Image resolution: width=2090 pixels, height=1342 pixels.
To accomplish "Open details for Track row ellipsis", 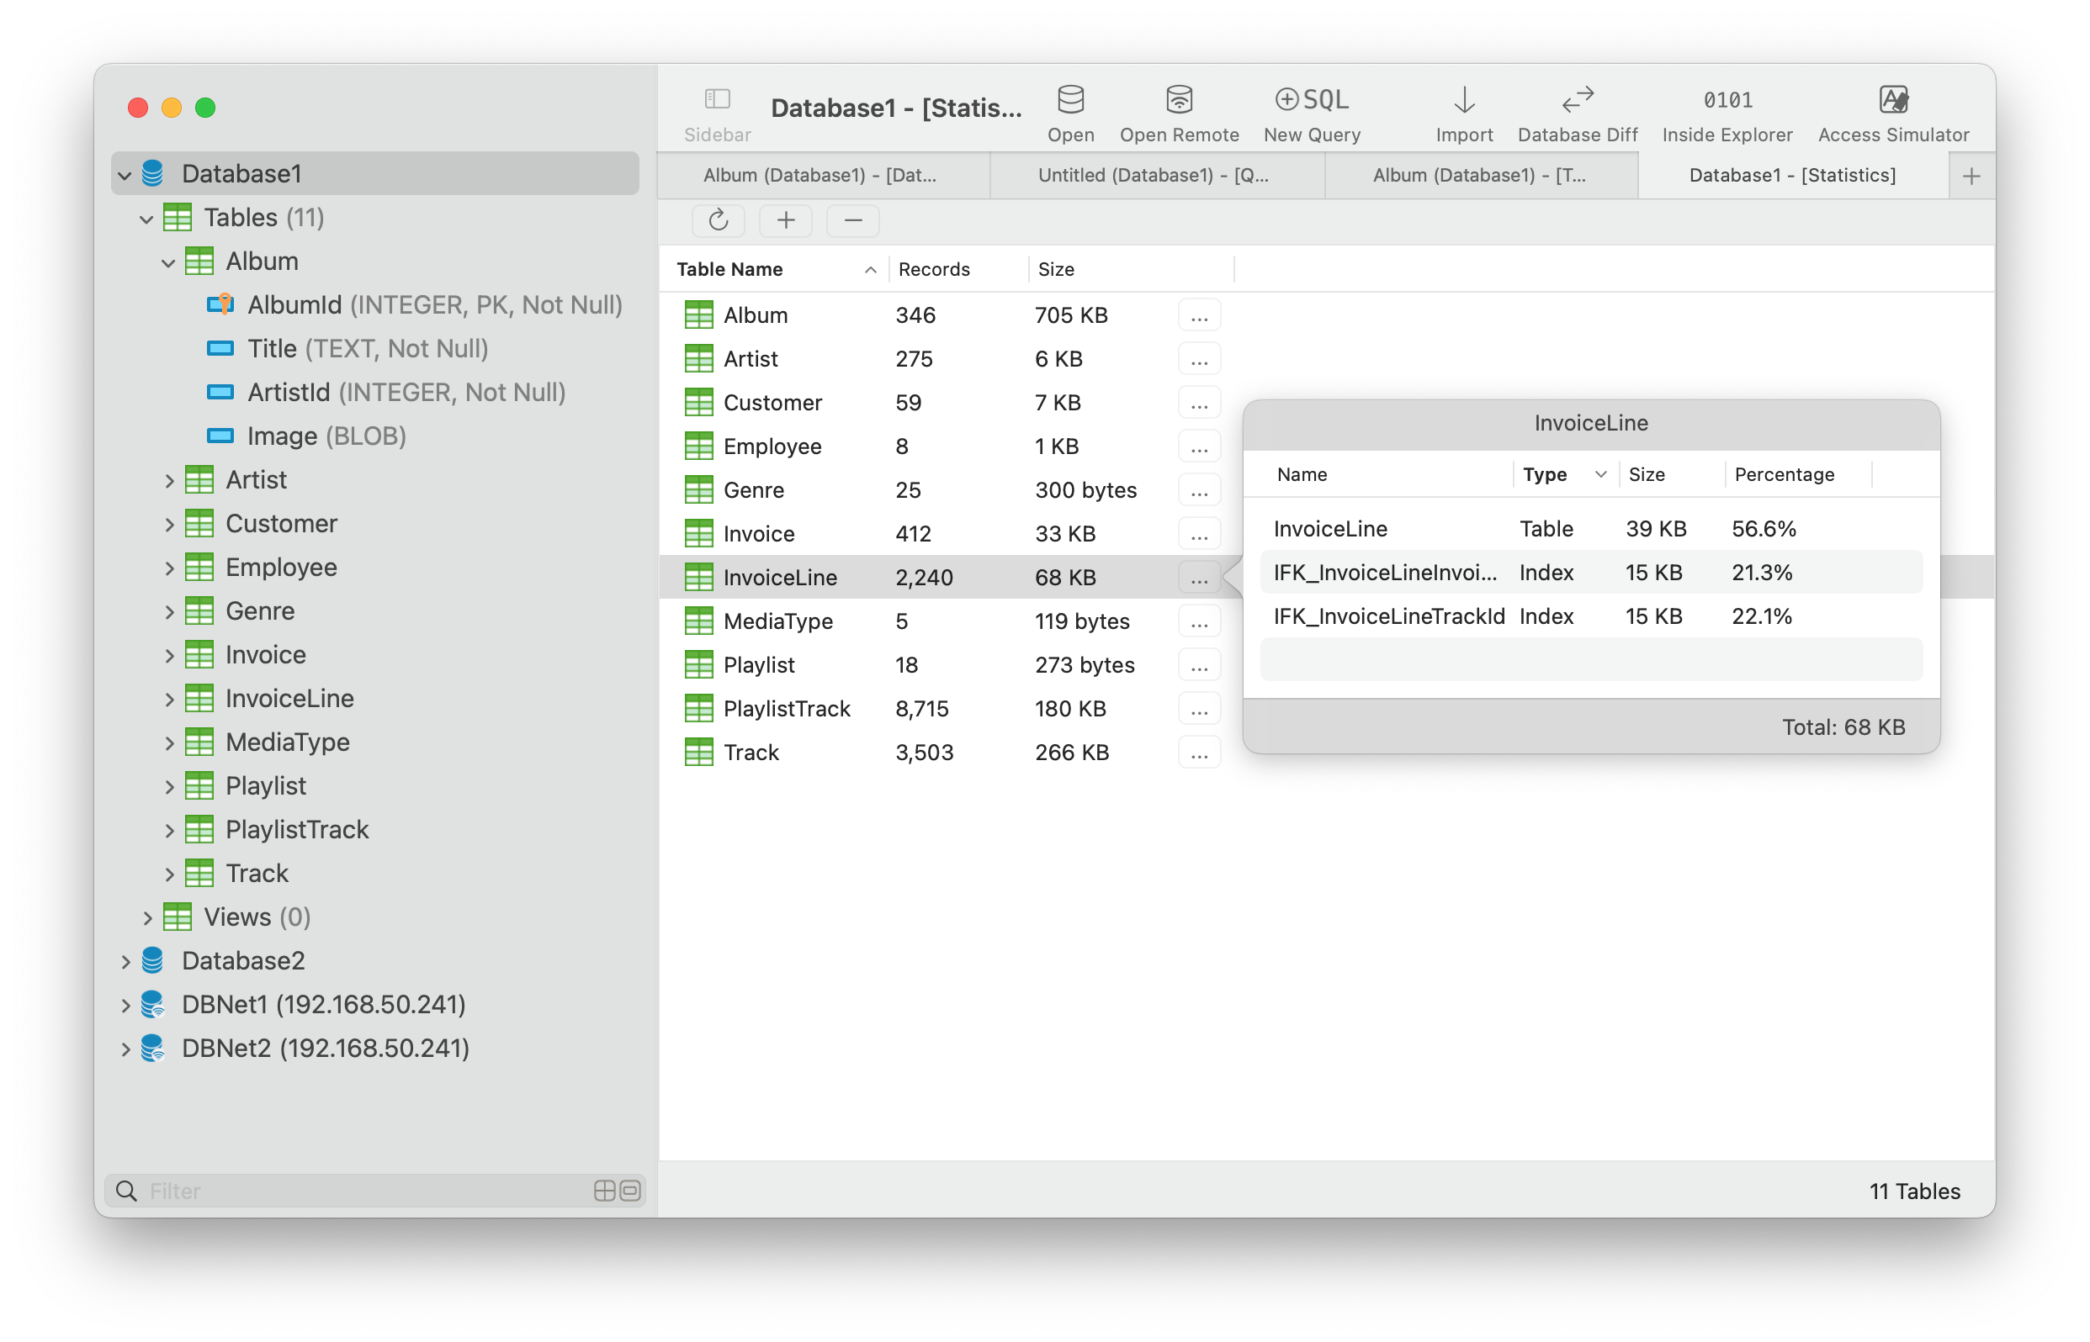I will pos(1199,752).
